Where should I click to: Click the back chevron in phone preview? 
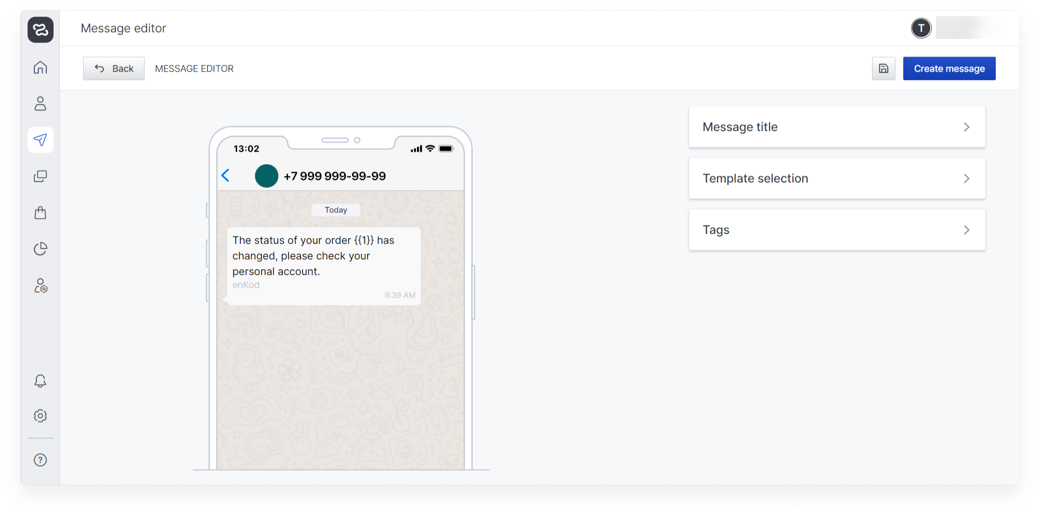pyautogui.click(x=226, y=176)
